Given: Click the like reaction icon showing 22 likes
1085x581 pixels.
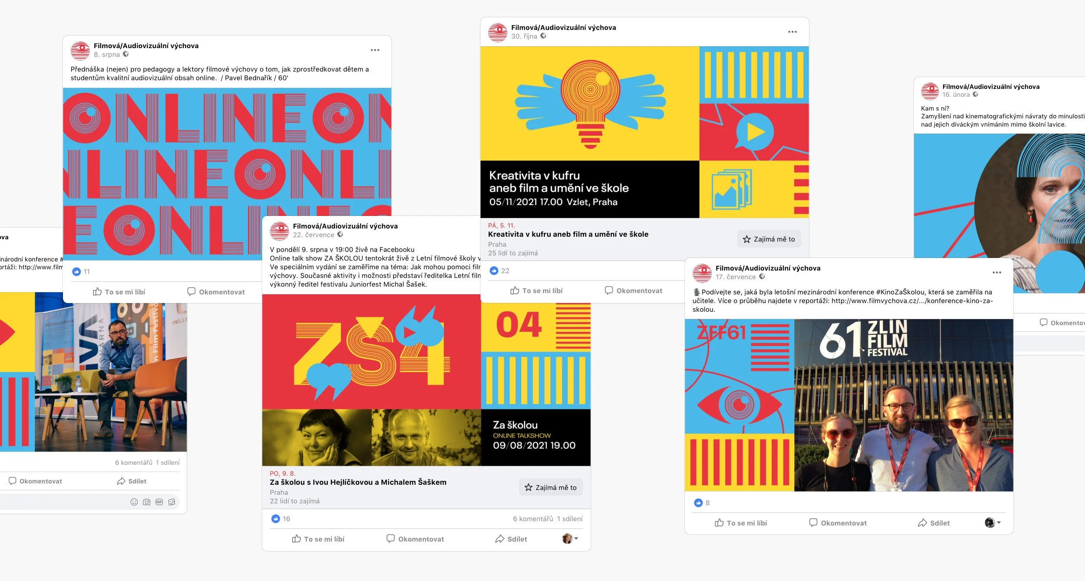Looking at the screenshot, I should (494, 271).
